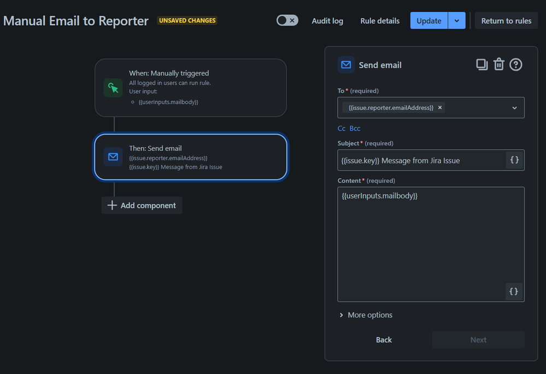Image resolution: width=546 pixels, height=374 pixels.
Task: Click the Return to rules button
Action: pyautogui.click(x=506, y=20)
